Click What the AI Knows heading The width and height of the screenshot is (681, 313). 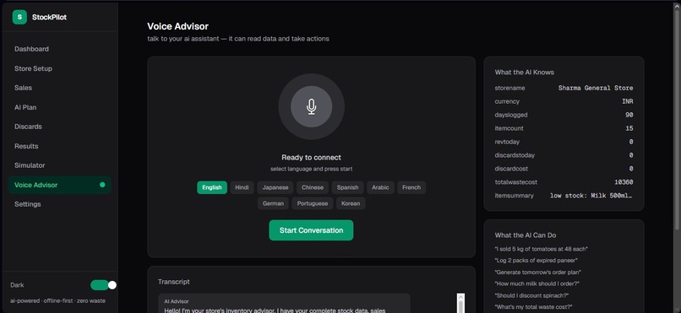[x=524, y=73]
